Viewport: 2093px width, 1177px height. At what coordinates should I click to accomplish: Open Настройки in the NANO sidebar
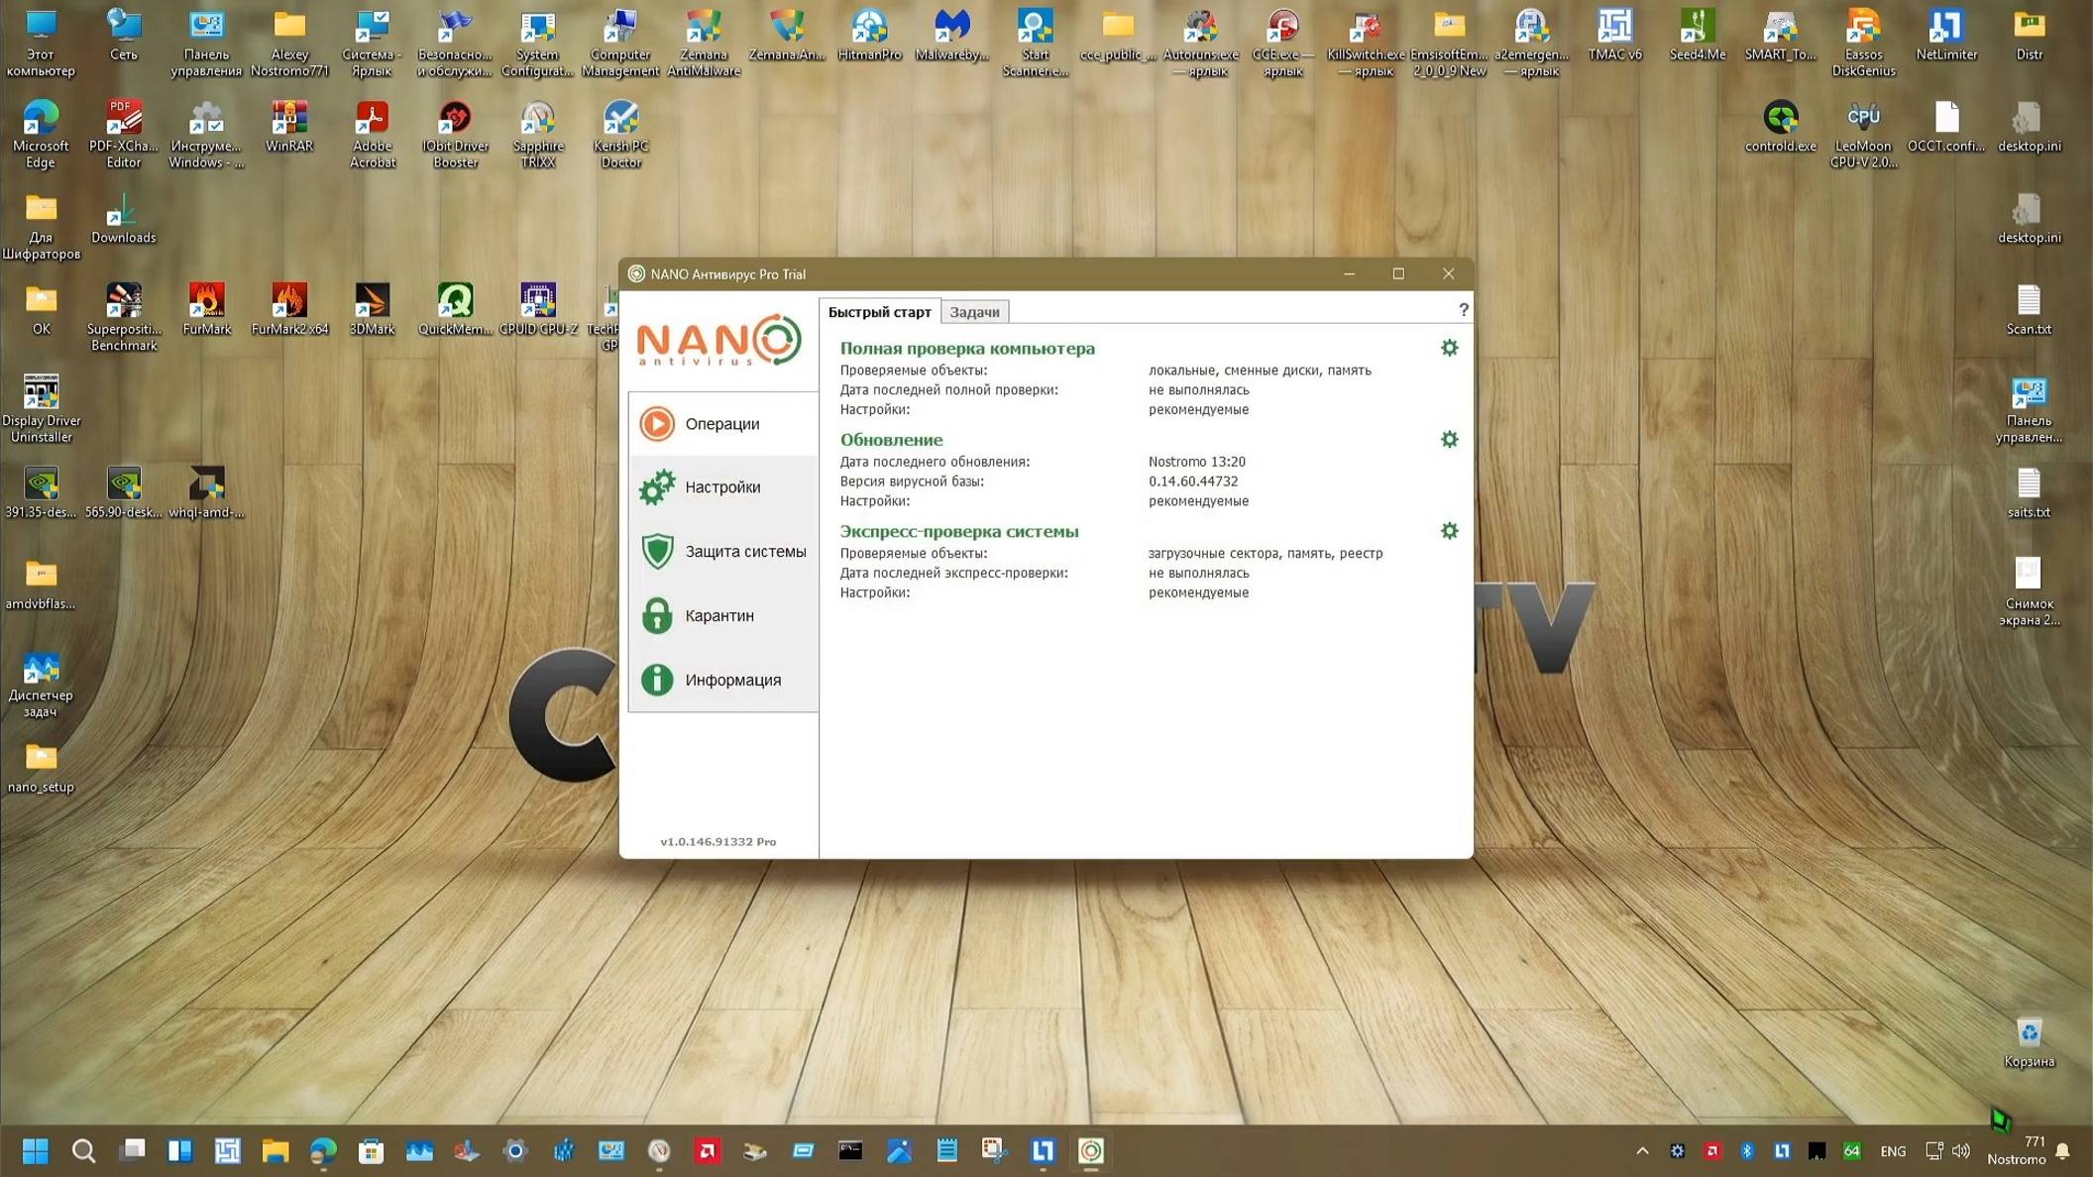(722, 487)
